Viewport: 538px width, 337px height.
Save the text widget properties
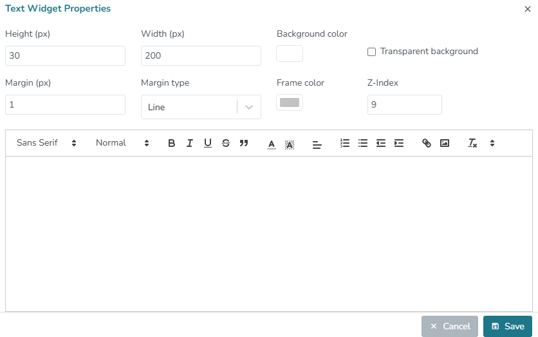click(507, 327)
